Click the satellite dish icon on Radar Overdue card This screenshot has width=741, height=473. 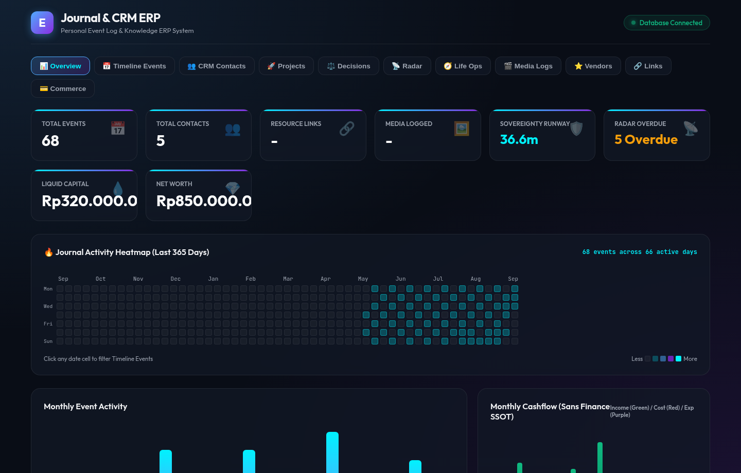coord(691,129)
